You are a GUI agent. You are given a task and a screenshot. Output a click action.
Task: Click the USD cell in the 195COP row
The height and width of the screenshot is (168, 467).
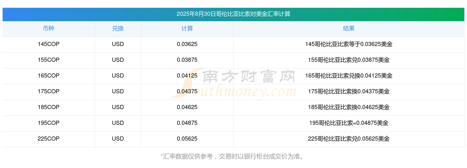click(x=118, y=123)
